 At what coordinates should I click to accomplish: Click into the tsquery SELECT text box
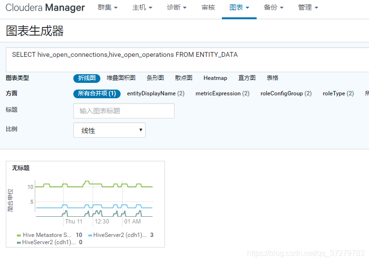click(x=187, y=60)
